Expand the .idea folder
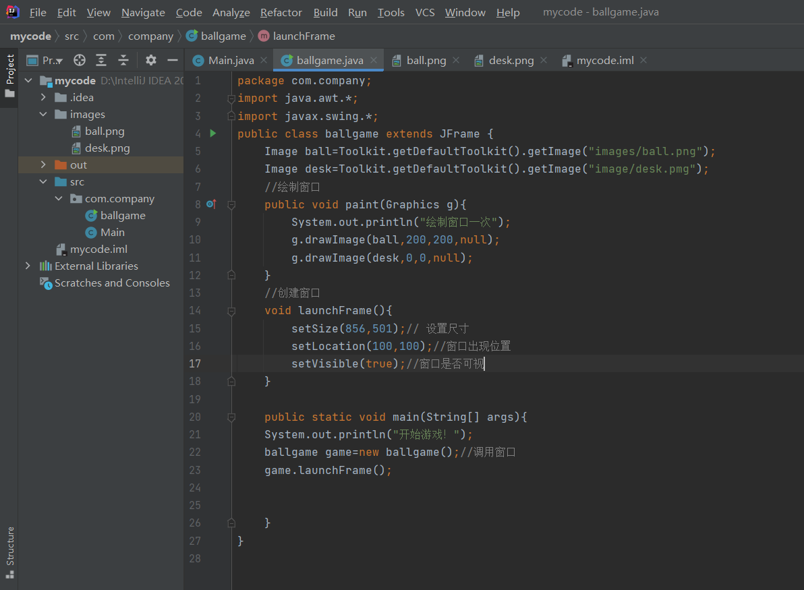 [44, 97]
